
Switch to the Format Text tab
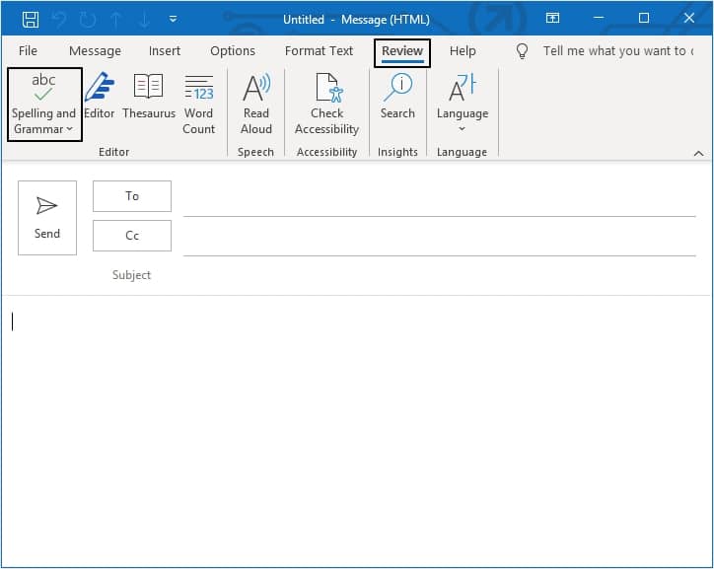tap(319, 51)
